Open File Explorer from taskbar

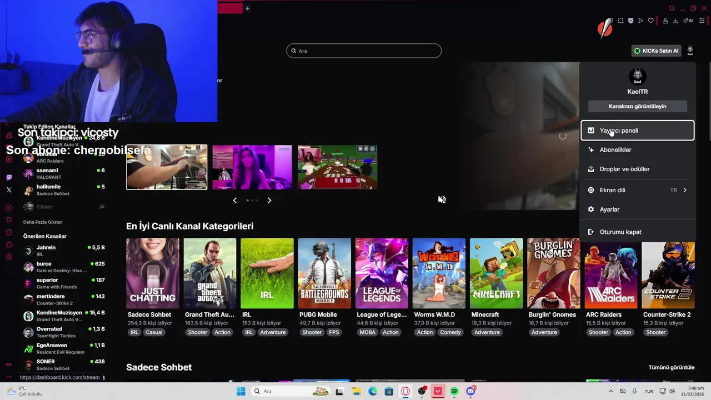(x=356, y=391)
